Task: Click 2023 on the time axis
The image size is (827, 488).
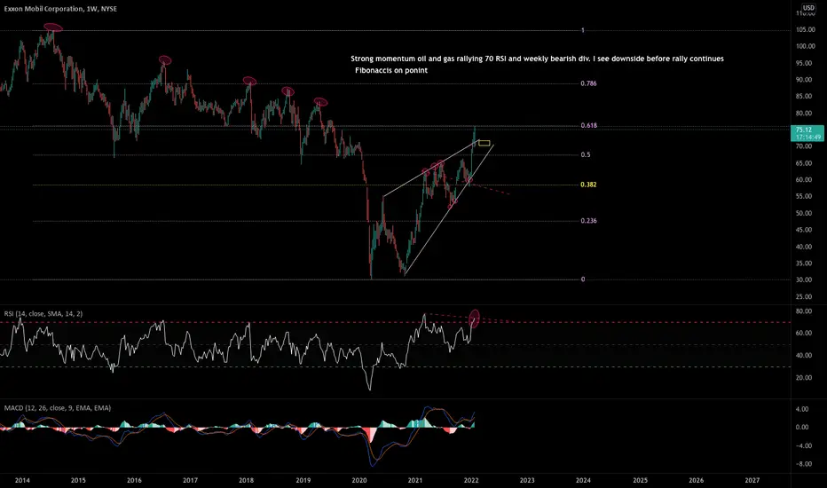Action: 527,480
